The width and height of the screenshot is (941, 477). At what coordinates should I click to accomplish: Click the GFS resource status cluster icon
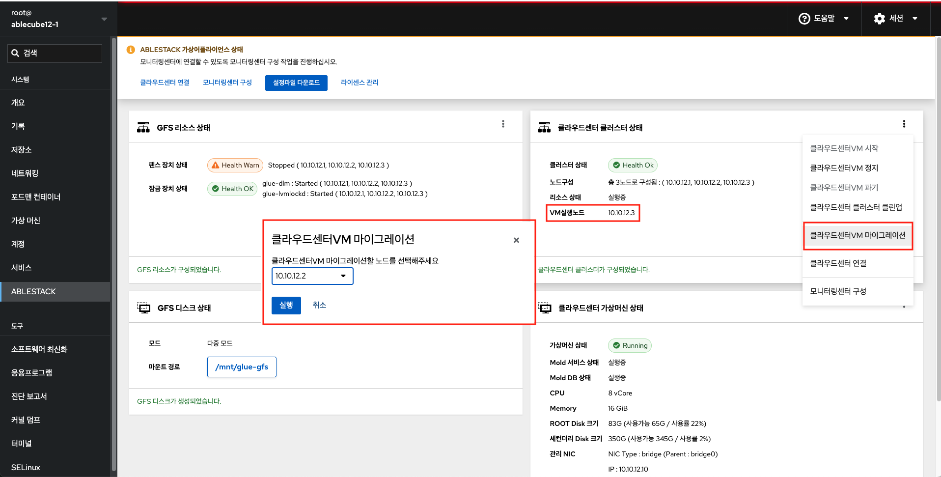[143, 128]
